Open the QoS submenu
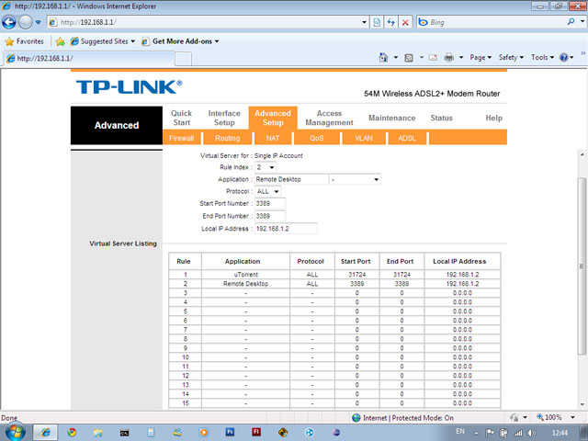The height and width of the screenshot is (441, 588). [x=316, y=138]
